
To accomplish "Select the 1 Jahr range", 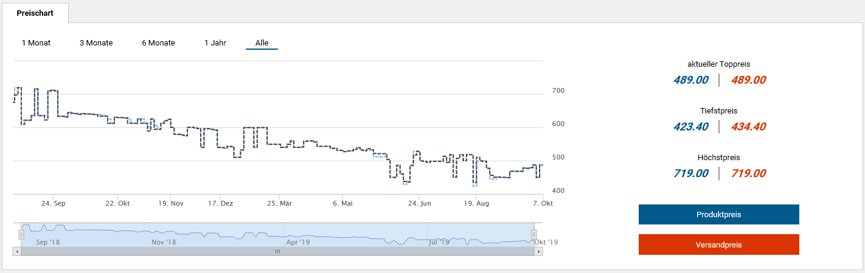I will tap(215, 43).
